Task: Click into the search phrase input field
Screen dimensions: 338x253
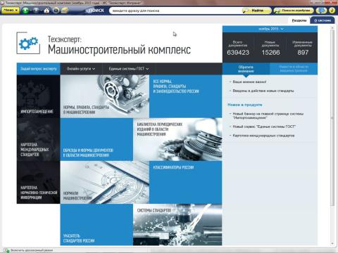Action: click(175, 11)
